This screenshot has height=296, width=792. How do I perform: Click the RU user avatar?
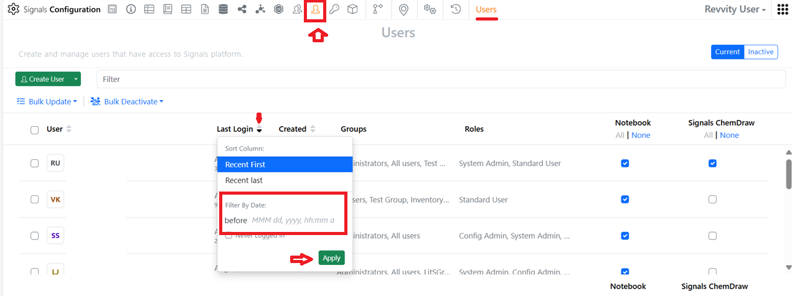[x=55, y=164]
